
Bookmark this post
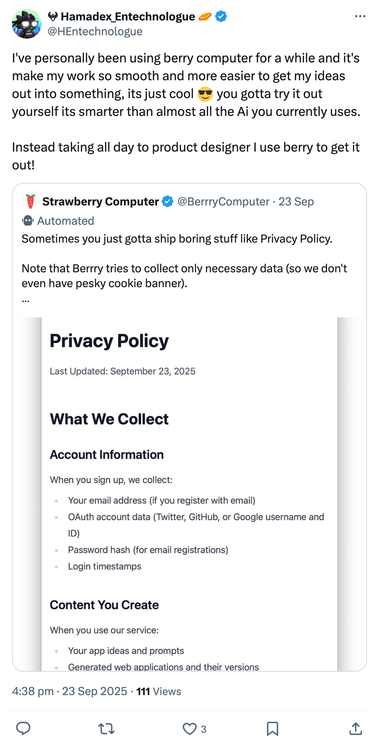(x=272, y=729)
